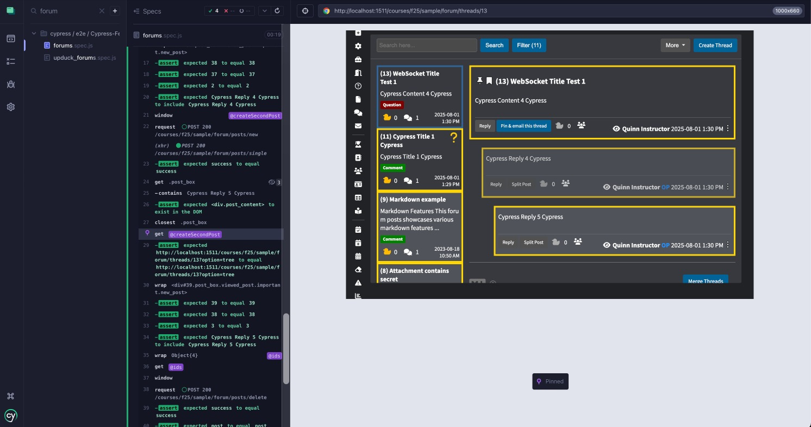Click the eye icon on main thread post

tap(616, 129)
